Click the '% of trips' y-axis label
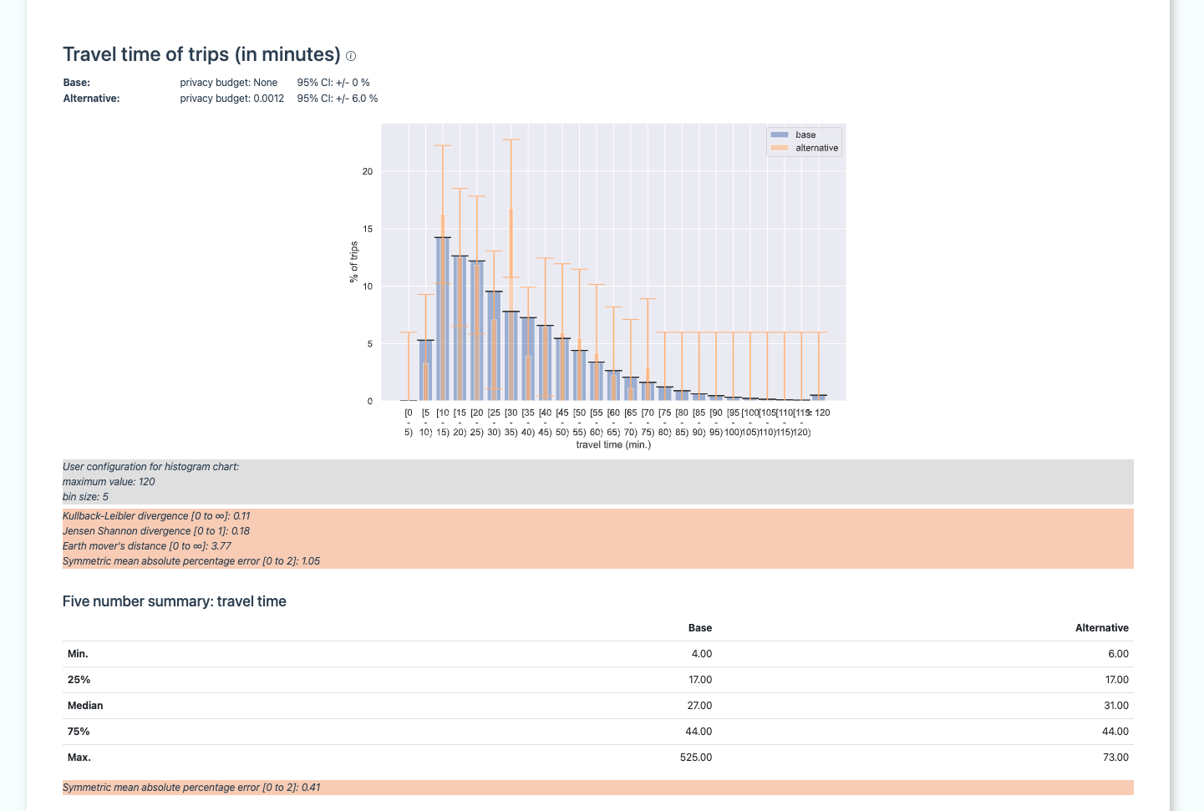Image resolution: width=1204 pixels, height=811 pixels. click(353, 262)
